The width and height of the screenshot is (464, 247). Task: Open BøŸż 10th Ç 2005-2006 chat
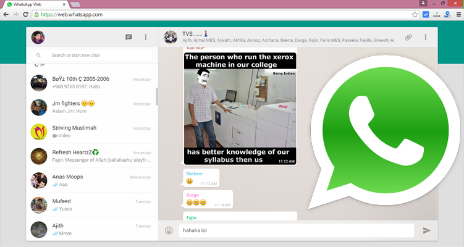pyautogui.click(x=91, y=83)
